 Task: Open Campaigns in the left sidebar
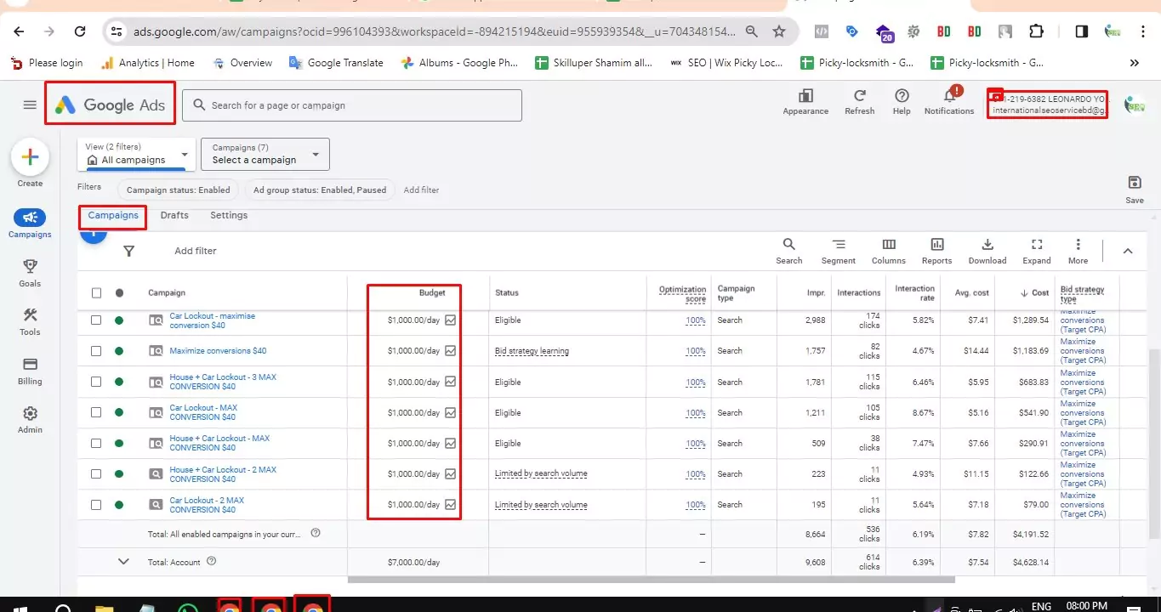pos(30,224)
